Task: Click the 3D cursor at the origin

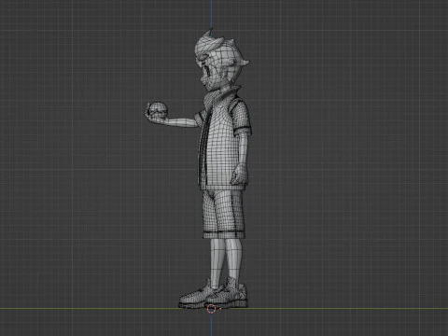Action: tap(211, 309)
